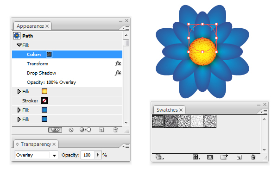
Task: Toggle New Art Has Basic Appearance button
Action: tap(55, 130)
